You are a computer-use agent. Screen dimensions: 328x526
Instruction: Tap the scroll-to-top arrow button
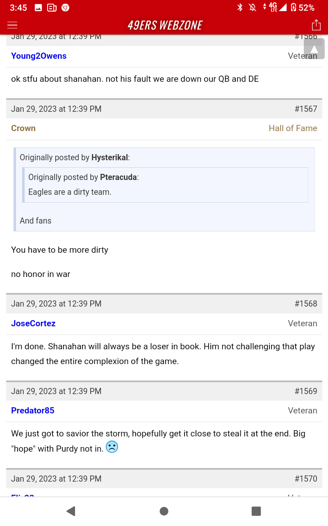(x=314, y=49)
